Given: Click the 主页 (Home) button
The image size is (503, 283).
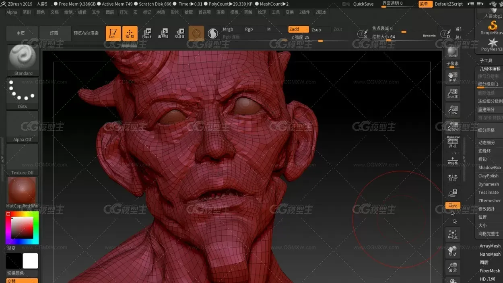Looking at the screenshot, I should (x=21, y=33).
